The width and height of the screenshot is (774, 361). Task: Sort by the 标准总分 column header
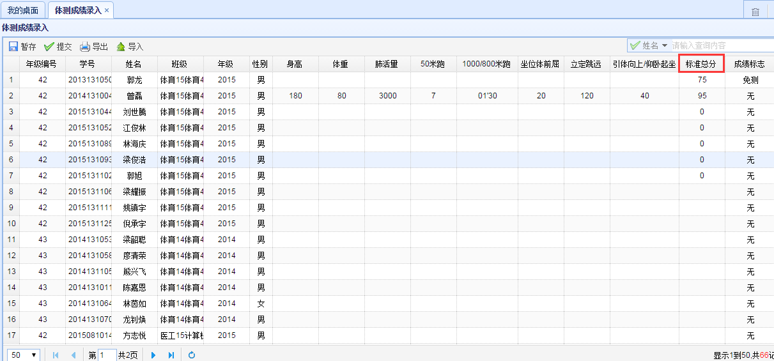pos(700,64)
